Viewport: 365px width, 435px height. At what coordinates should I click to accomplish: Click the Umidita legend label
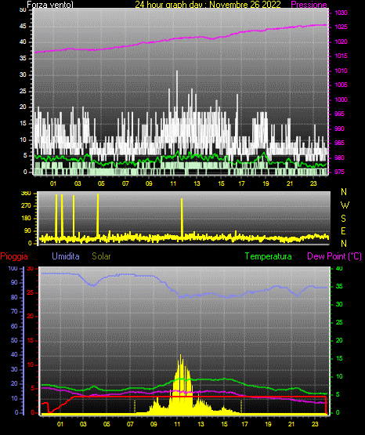click(66, 256)
